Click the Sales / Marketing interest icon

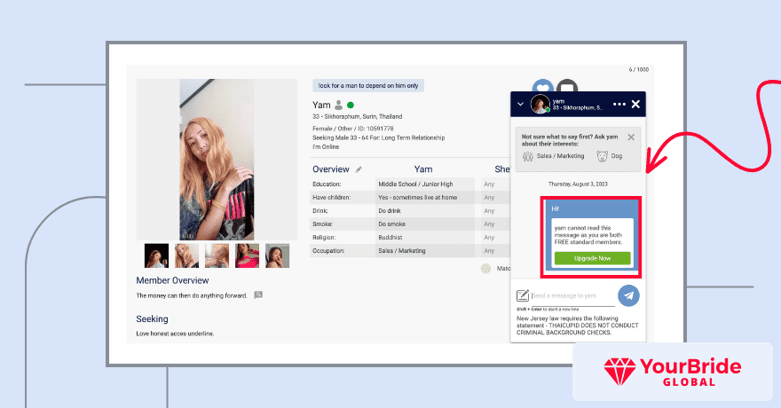[x=528, y=156]
